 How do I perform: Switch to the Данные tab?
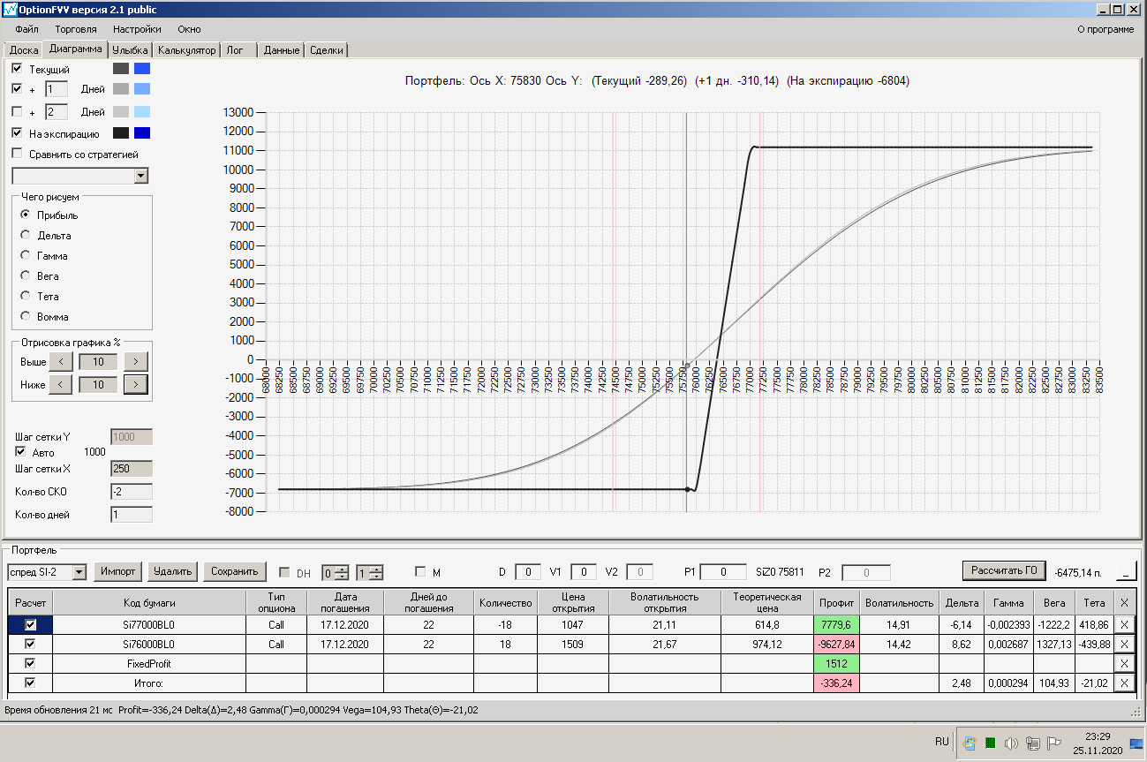click(282, 50)
